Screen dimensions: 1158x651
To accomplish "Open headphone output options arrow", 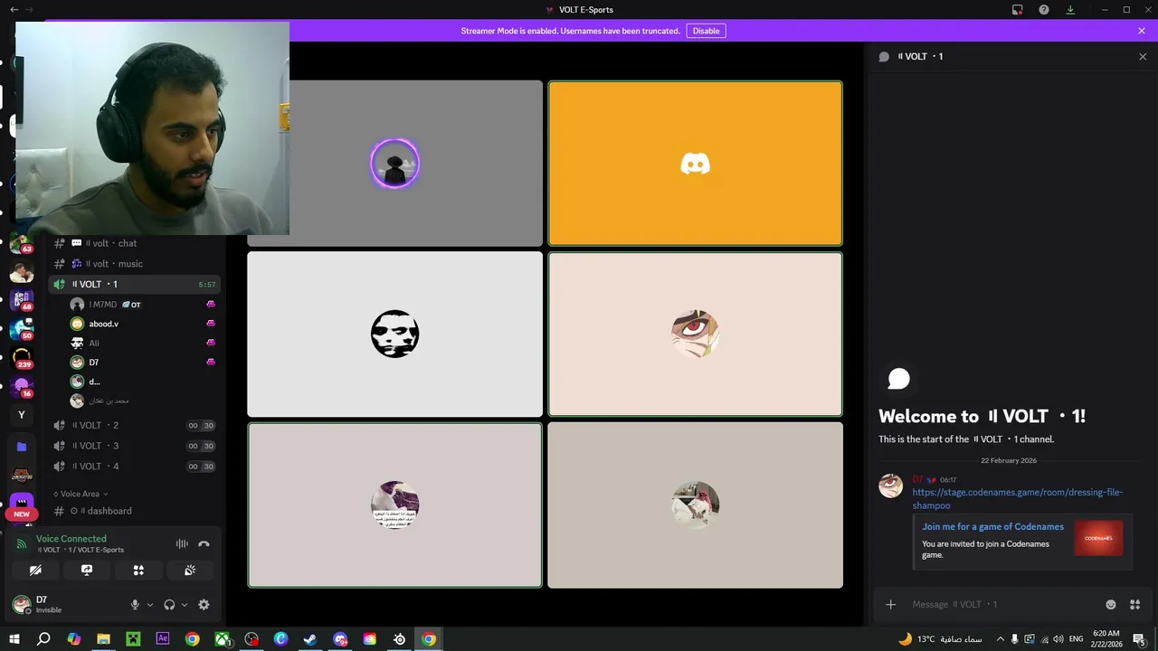I will 185,605.
